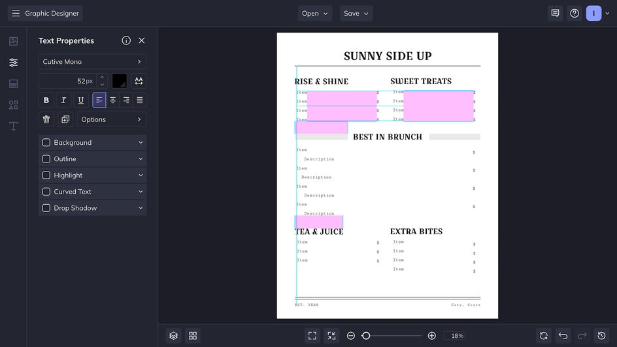Toggle italic formatting

(x=63, y=100)
